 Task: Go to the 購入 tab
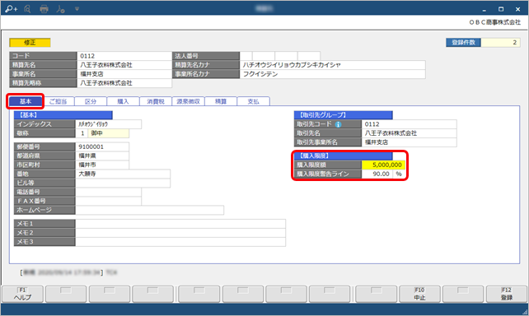click(123, 101)
